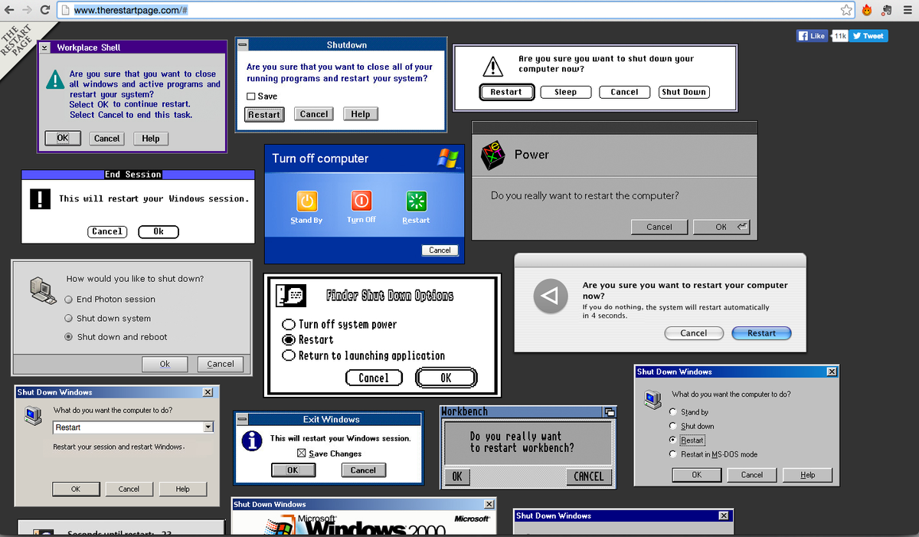The image size is (919, 537).
Task: Select Stand by radio in Shut Down Windows
Action: [x=673, y=412]
